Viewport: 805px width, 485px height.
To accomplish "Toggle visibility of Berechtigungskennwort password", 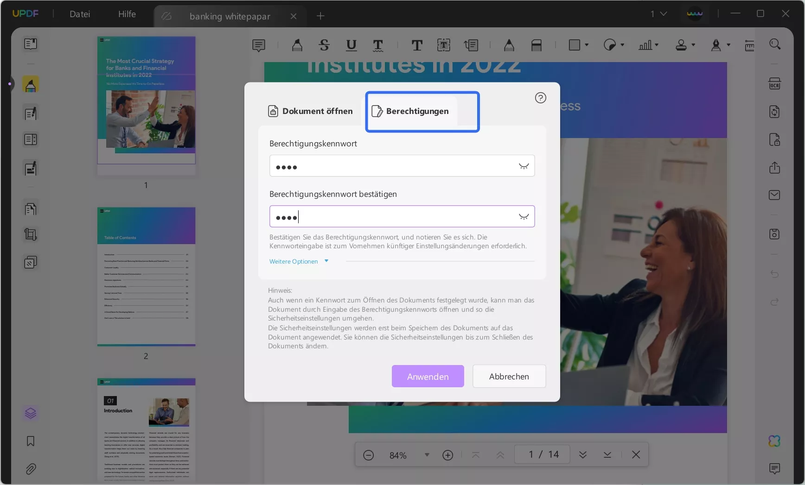I will click(x=524, y=166).
